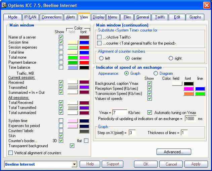
Task: Change Reception Speed font color swatch
Action: click(x=188, y=89)
